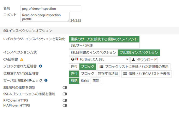Choose Strict for SNI check
The width and height of the screenshot is (179, 114).
tap(85, 81)
